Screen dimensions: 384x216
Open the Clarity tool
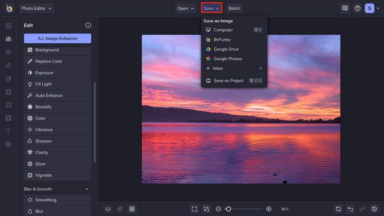(57, 152)
